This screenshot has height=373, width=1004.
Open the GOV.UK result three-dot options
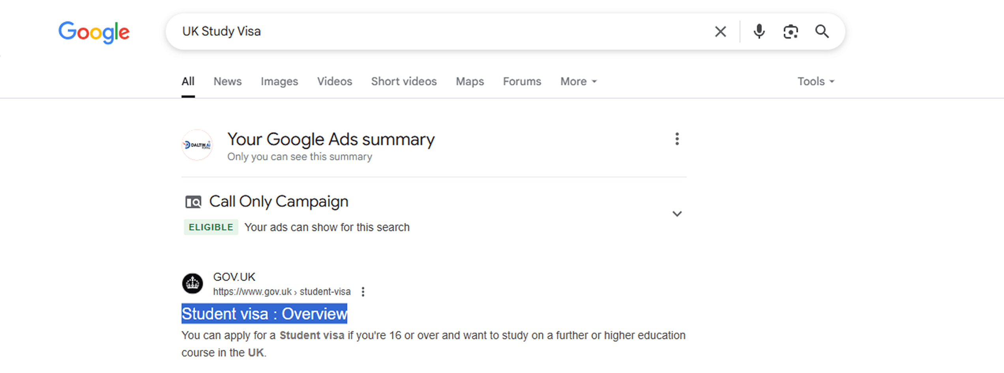(363, 292)
